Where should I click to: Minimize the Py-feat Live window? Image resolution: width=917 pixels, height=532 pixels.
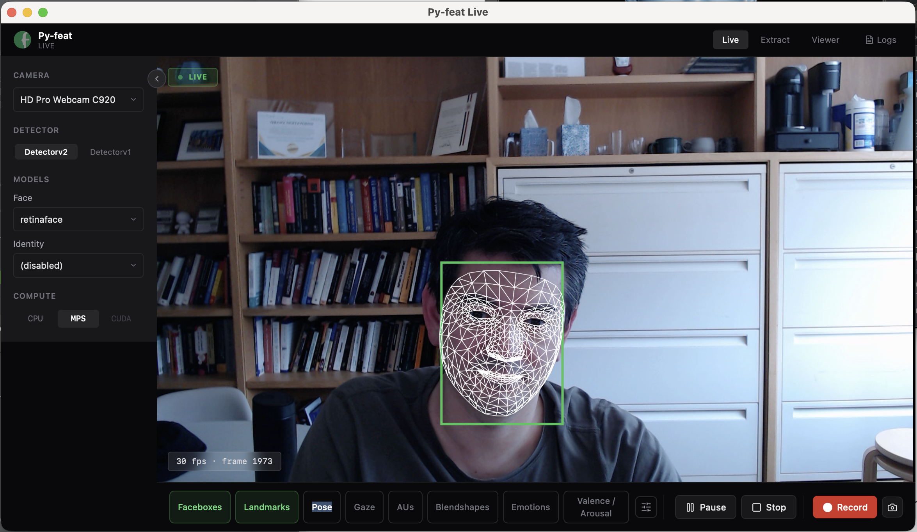click(27, 12)
